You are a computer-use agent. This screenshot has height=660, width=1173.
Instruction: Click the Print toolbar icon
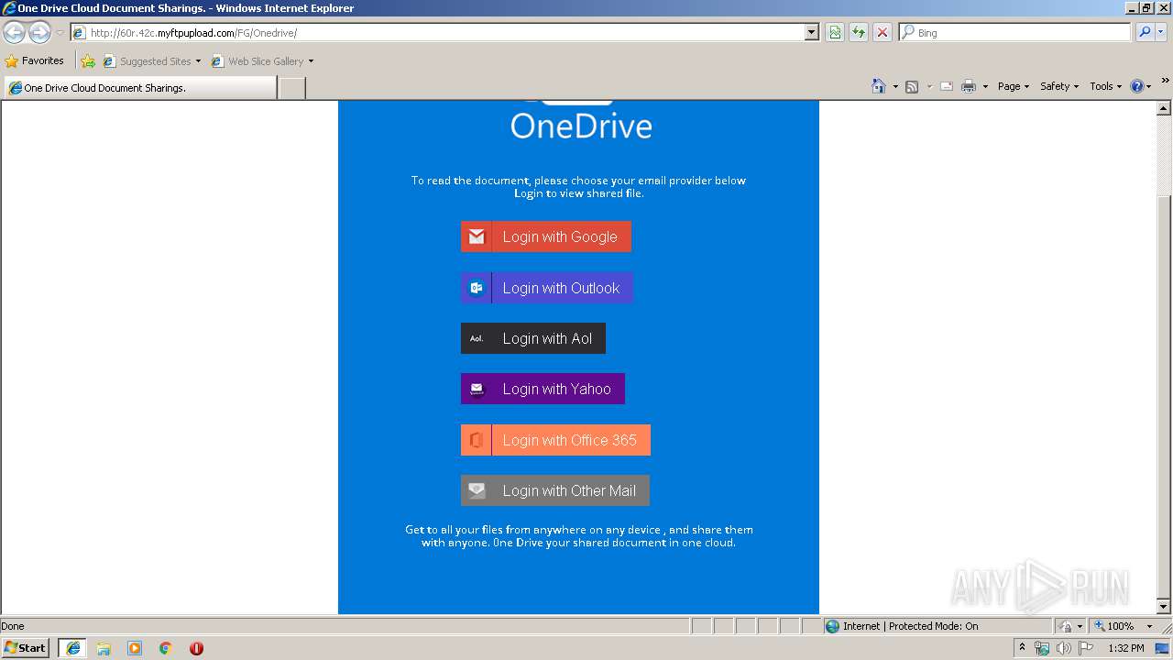(x=969, y=86)
